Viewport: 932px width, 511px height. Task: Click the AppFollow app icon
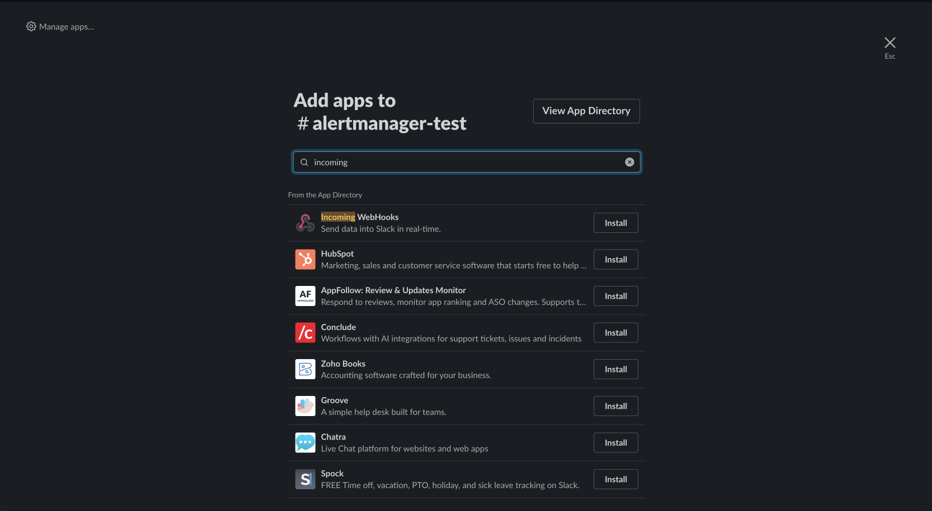pos(305,296)
